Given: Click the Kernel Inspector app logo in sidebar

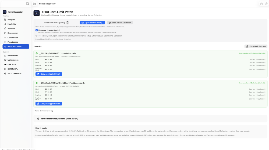Looking at the screenshot, I should point(5,12).
